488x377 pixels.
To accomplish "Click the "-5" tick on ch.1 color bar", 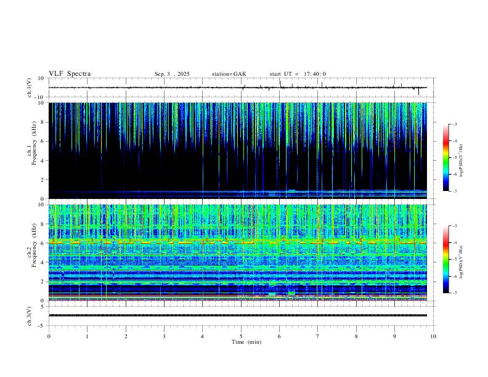I will [x=454, y=158].
